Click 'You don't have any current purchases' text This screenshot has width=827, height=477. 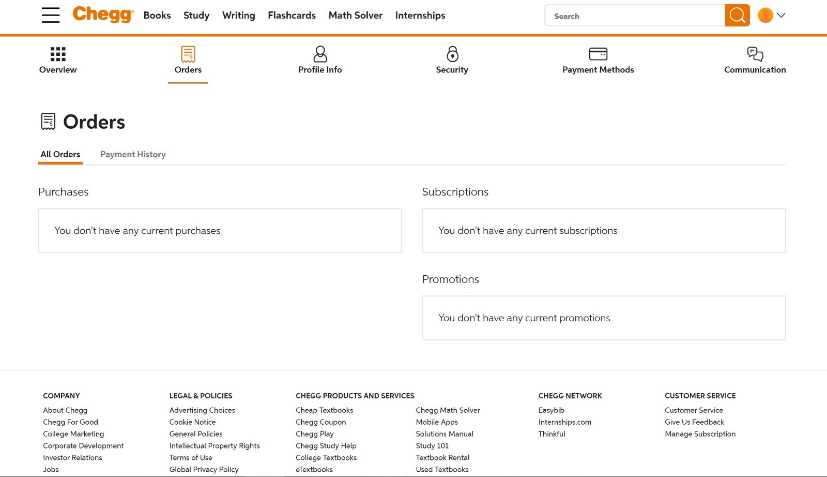137,231
